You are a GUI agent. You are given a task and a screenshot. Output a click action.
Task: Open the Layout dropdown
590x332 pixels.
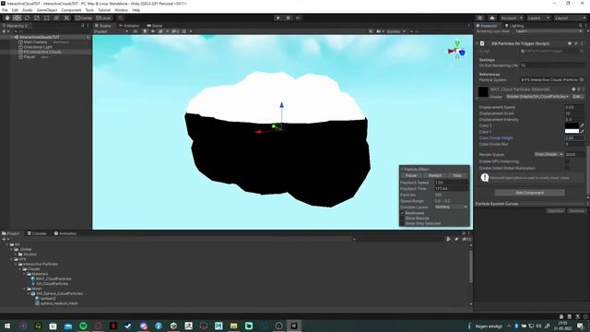570,18
